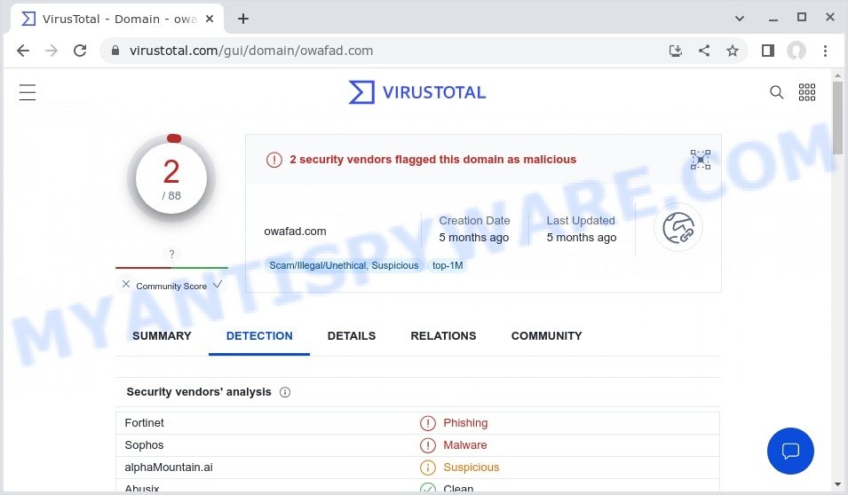Open Chrome's three-dot menu

[825, 51]
